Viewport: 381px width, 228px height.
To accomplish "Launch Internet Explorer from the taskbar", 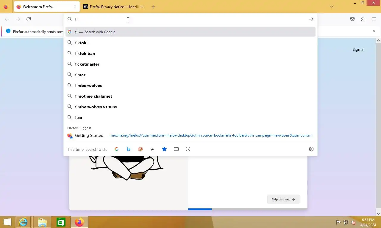I will pos(23,222).
